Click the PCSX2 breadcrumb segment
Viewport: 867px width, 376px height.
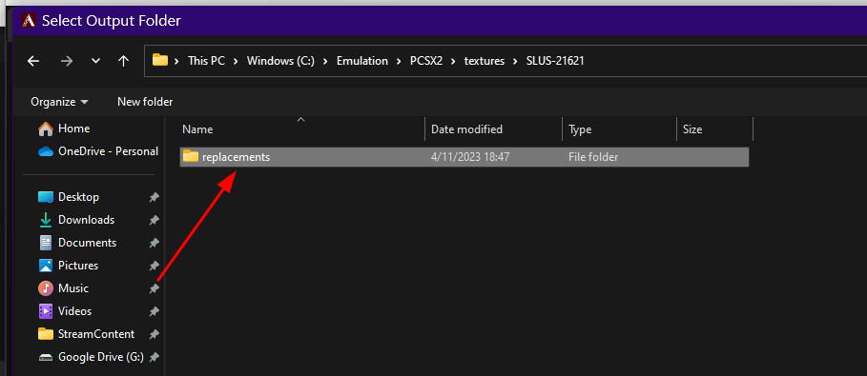click(x=425, y=61)
